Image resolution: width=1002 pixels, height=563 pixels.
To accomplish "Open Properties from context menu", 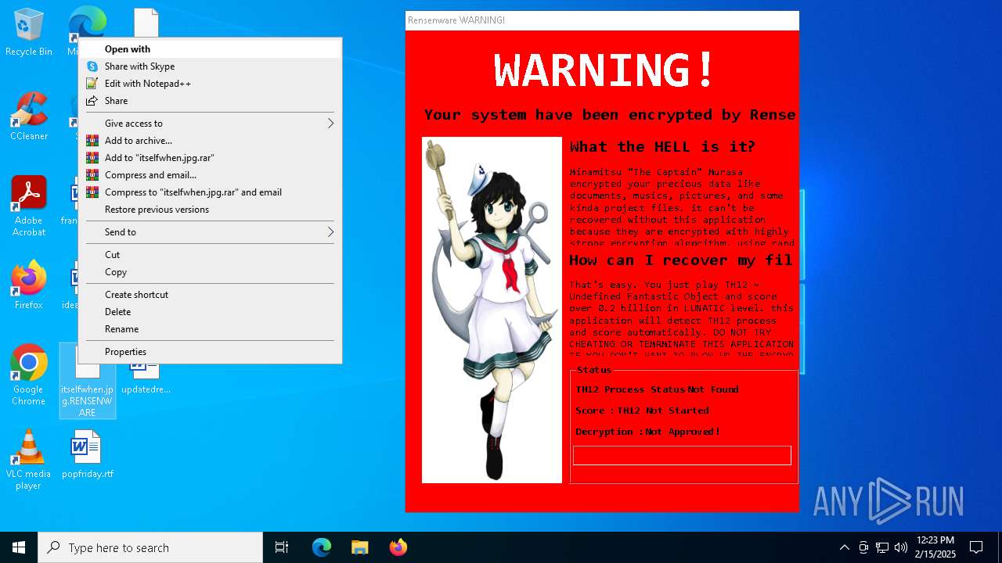I will [x=210, y=352].
